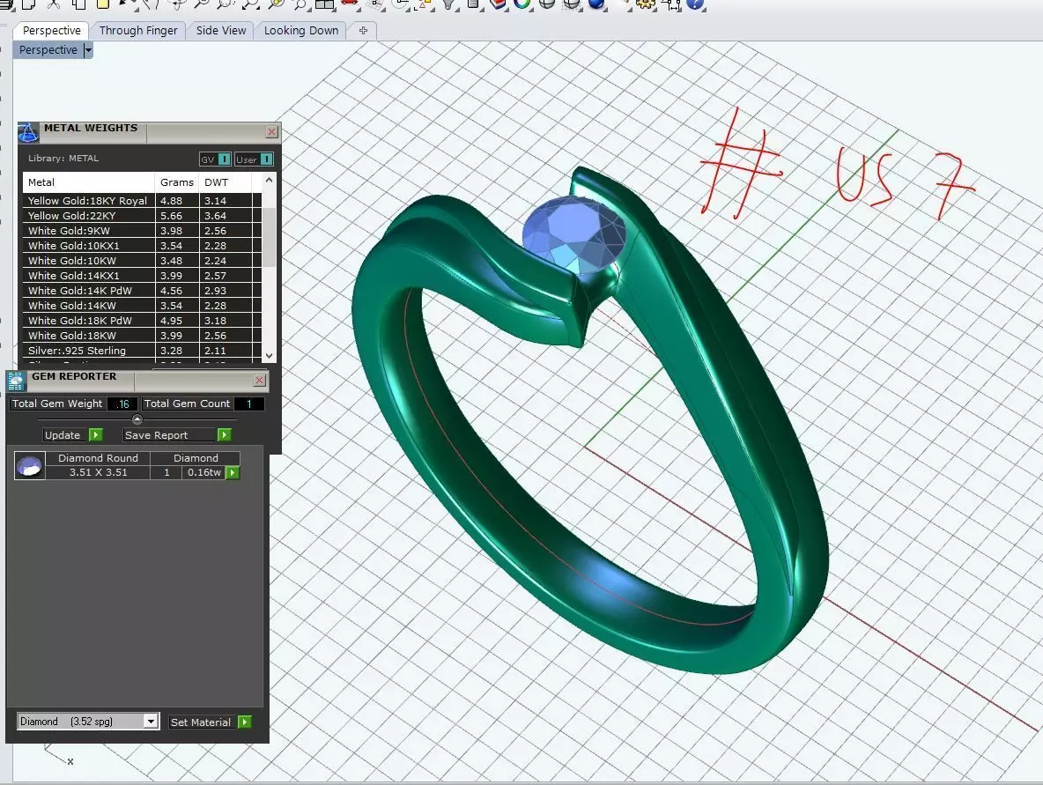Switch to the Perspective viewport tab
Image resolution: width=1043 pixels, height=785 pixels.
click(x=51, y=31)
